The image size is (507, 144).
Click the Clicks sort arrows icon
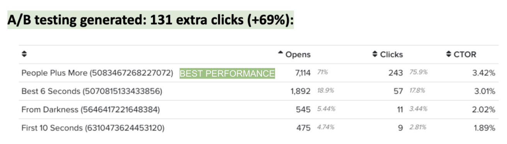tap(375, 55)
